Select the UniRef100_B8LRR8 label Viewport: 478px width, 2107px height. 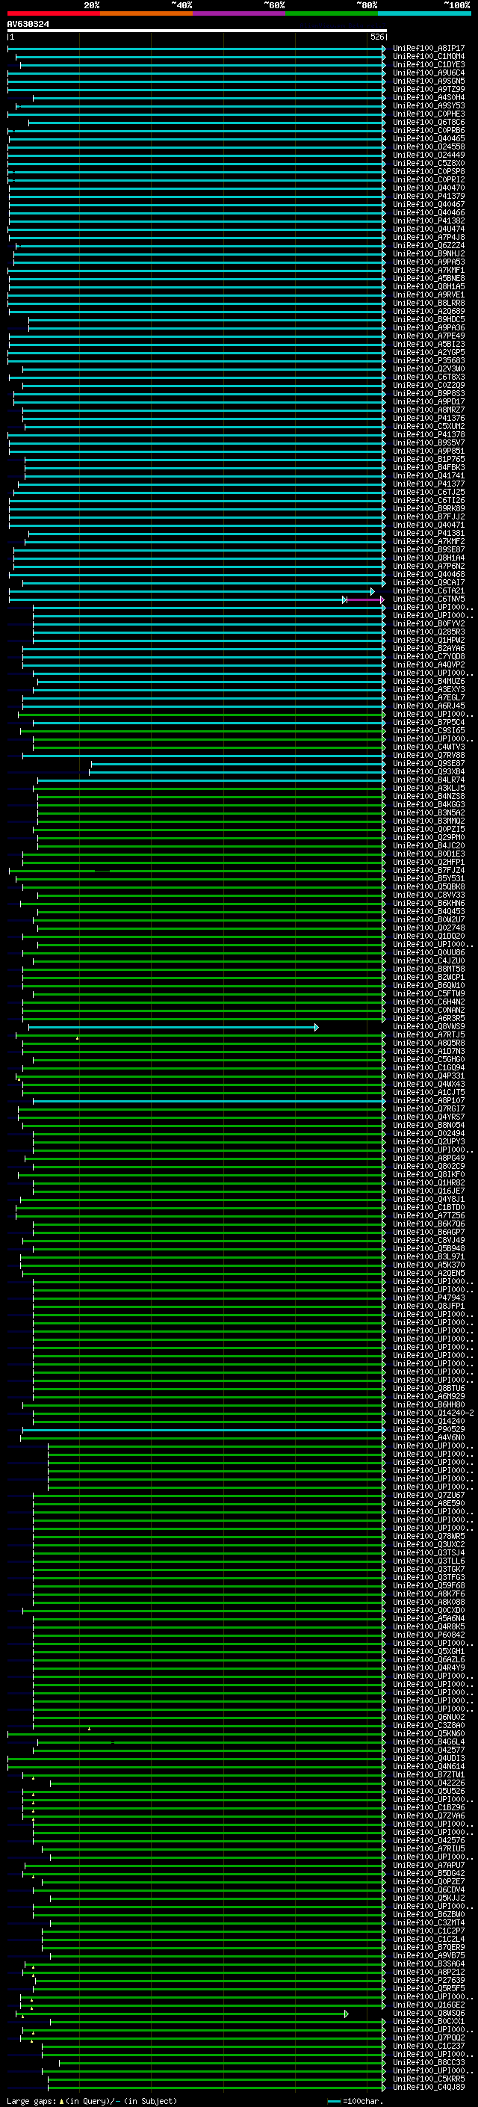click(428, 303)
